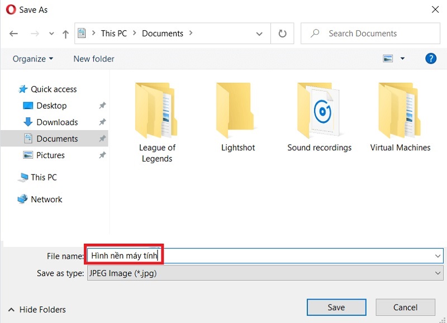447x323 pixels.
Task: Expand the recent locations dropdown arrow
Action: (51, 34)
